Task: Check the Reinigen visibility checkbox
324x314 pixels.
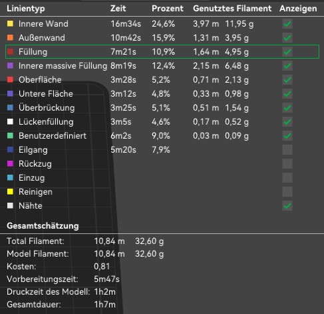Action: tap(287, 192)
